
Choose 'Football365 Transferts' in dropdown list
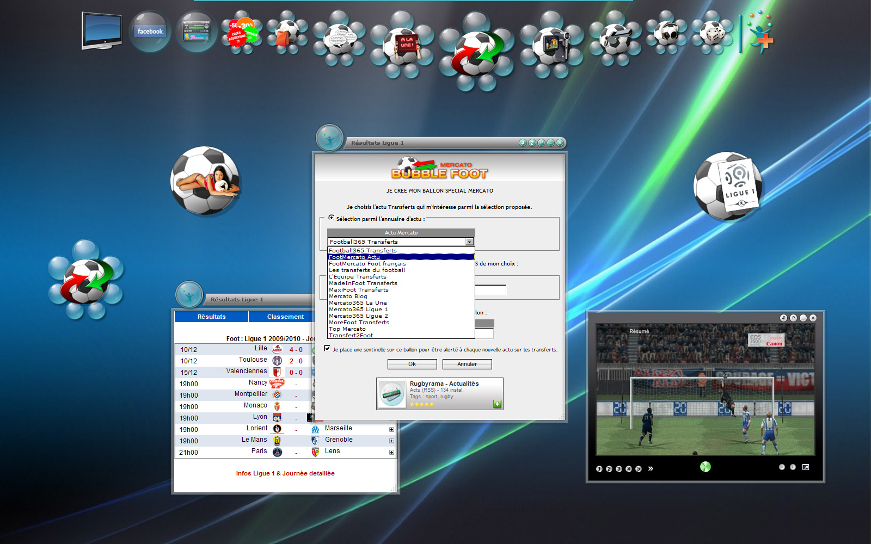click(x=401, y=250)
